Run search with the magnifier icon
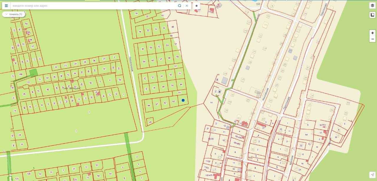The image size is (377, 181). [179, 6]
